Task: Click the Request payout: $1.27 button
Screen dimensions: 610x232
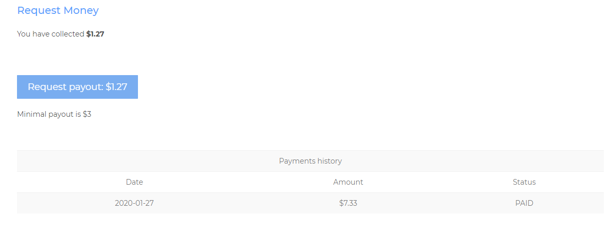Action: [x=77, y=87]
